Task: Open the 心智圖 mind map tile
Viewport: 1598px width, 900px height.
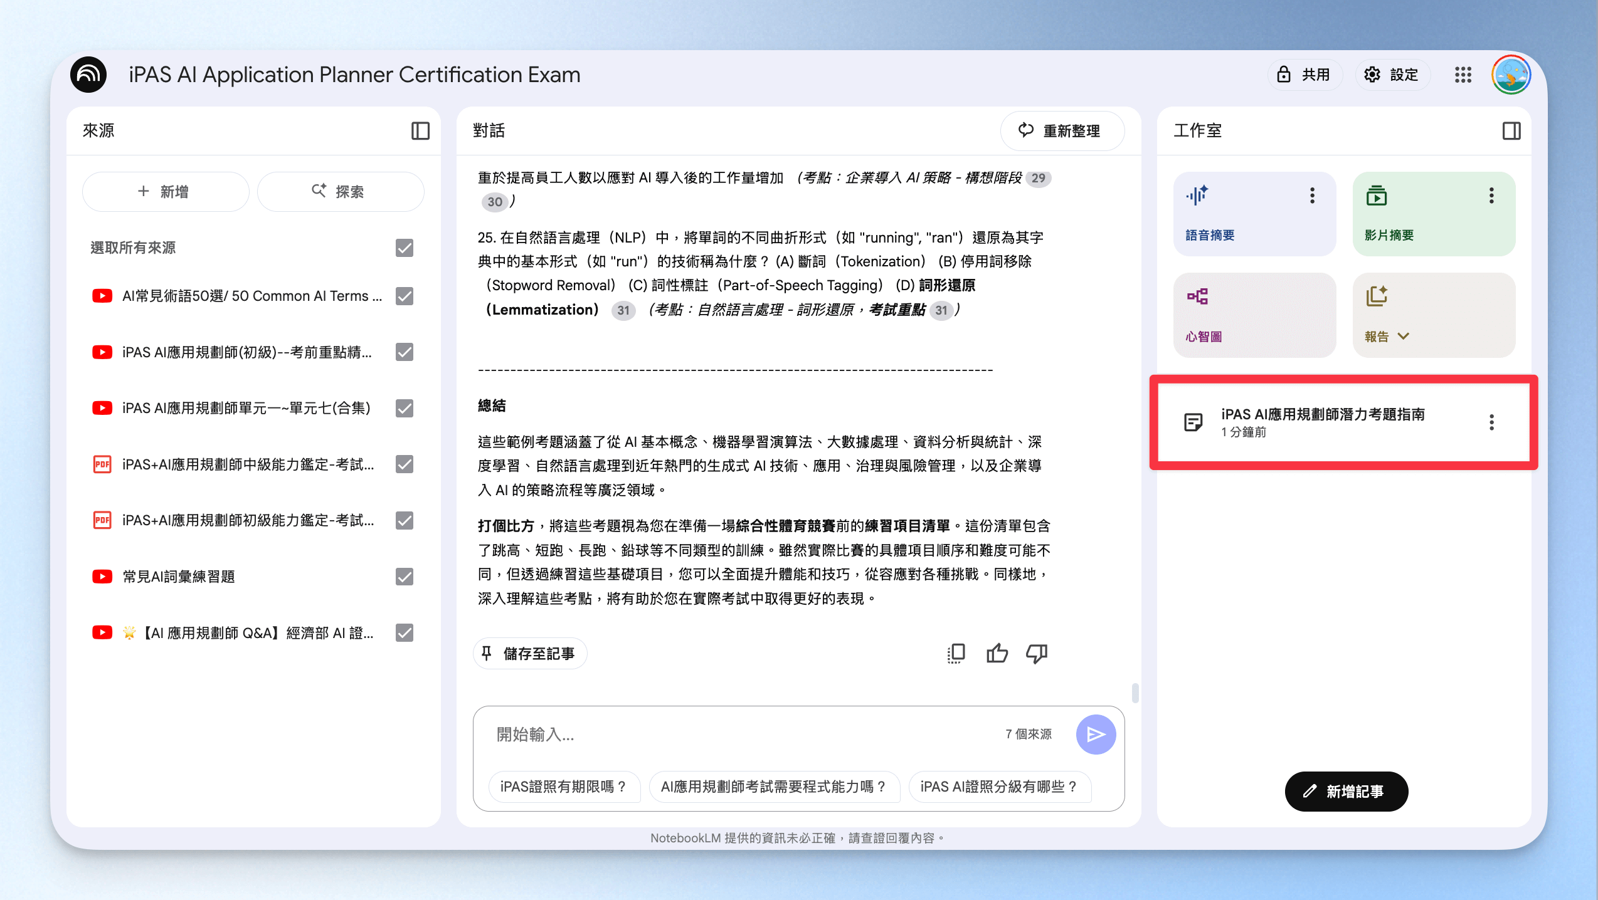Action: (x=1254, y=315)
